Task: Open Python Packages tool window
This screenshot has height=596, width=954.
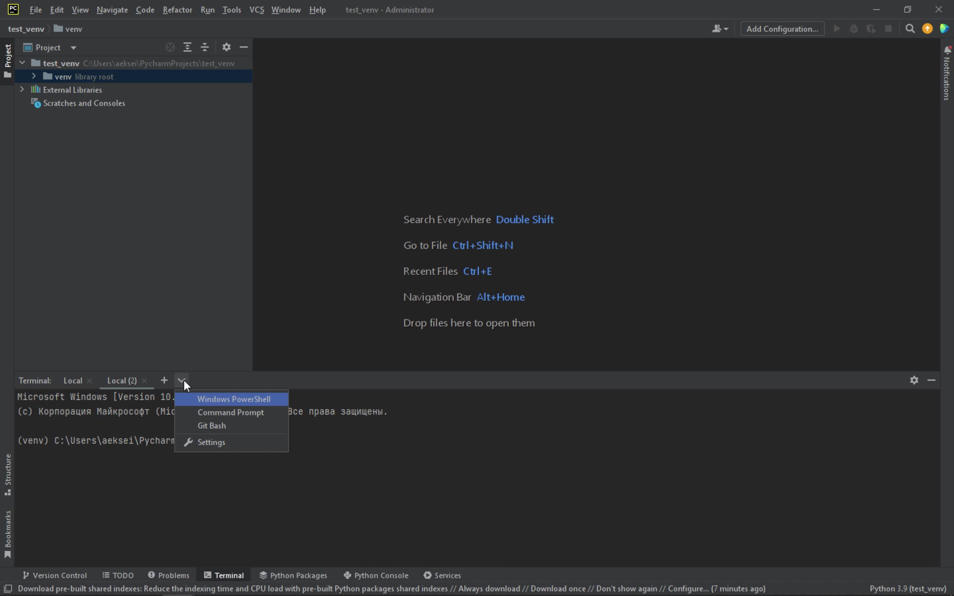Action: point(293,575)
